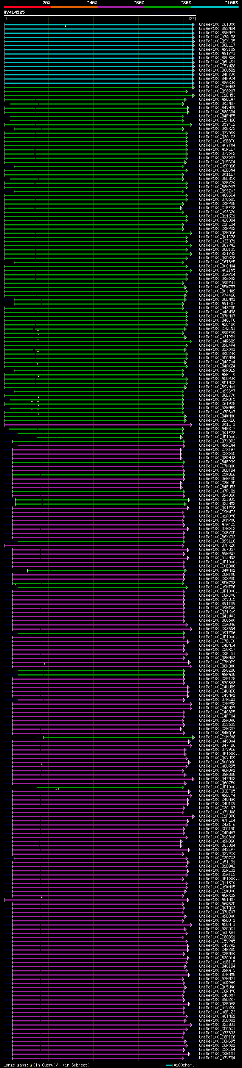Click the UniRef100_A9NRW7 label

pos(217,554)
